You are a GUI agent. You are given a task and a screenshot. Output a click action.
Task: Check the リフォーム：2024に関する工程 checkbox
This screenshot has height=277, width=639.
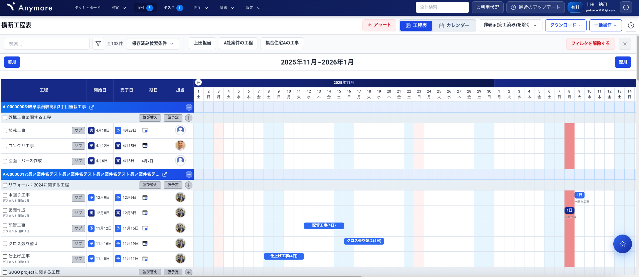(5, 185)
